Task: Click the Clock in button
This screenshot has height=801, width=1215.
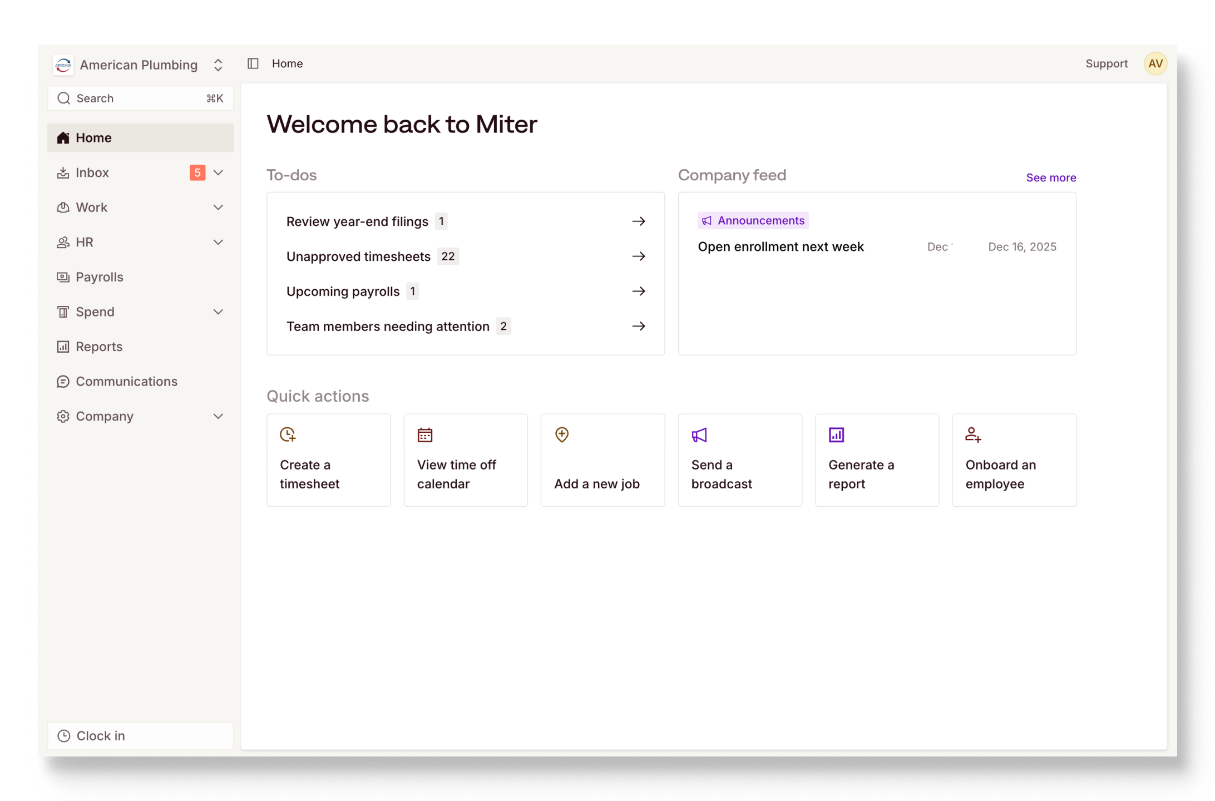Action: tap(140, 736)
